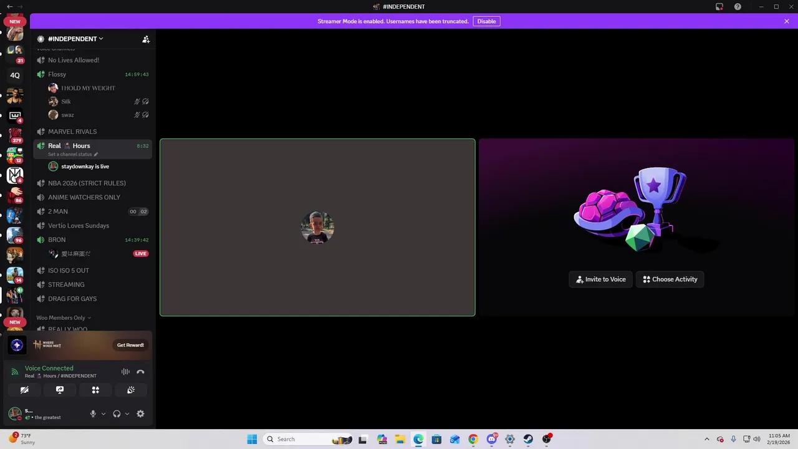Open Windows Start menu
This screenshot has height=449, width=798.
click(252, 439)
